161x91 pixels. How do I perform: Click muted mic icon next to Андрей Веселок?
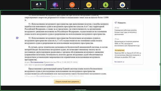click(x=94, y=9)
